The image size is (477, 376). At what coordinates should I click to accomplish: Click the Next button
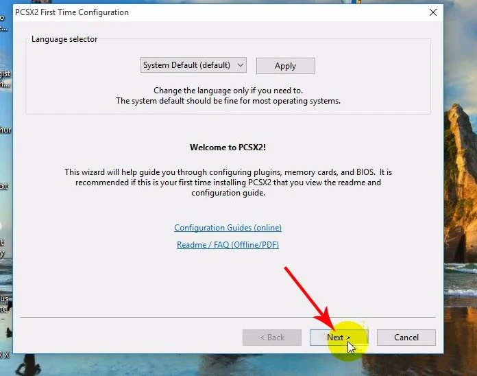tap(339, 338)
